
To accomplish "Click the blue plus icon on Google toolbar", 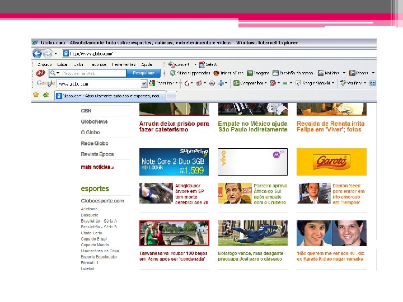I will (x=221, y=83).
